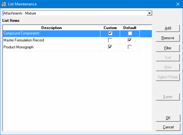Click the Custom column header

(110, 28)
